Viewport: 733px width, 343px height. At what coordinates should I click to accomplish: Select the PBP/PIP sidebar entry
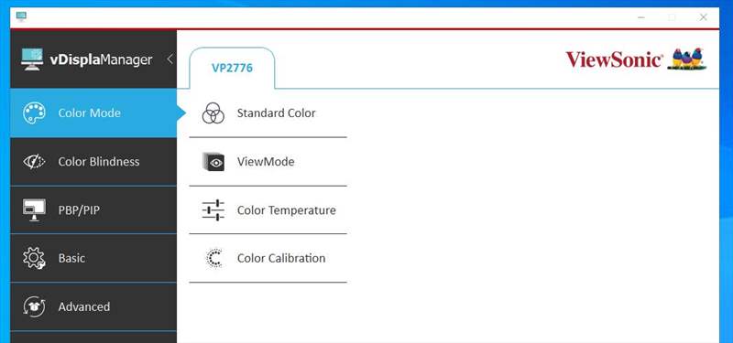pyautogui.click(x=93, y=210)
